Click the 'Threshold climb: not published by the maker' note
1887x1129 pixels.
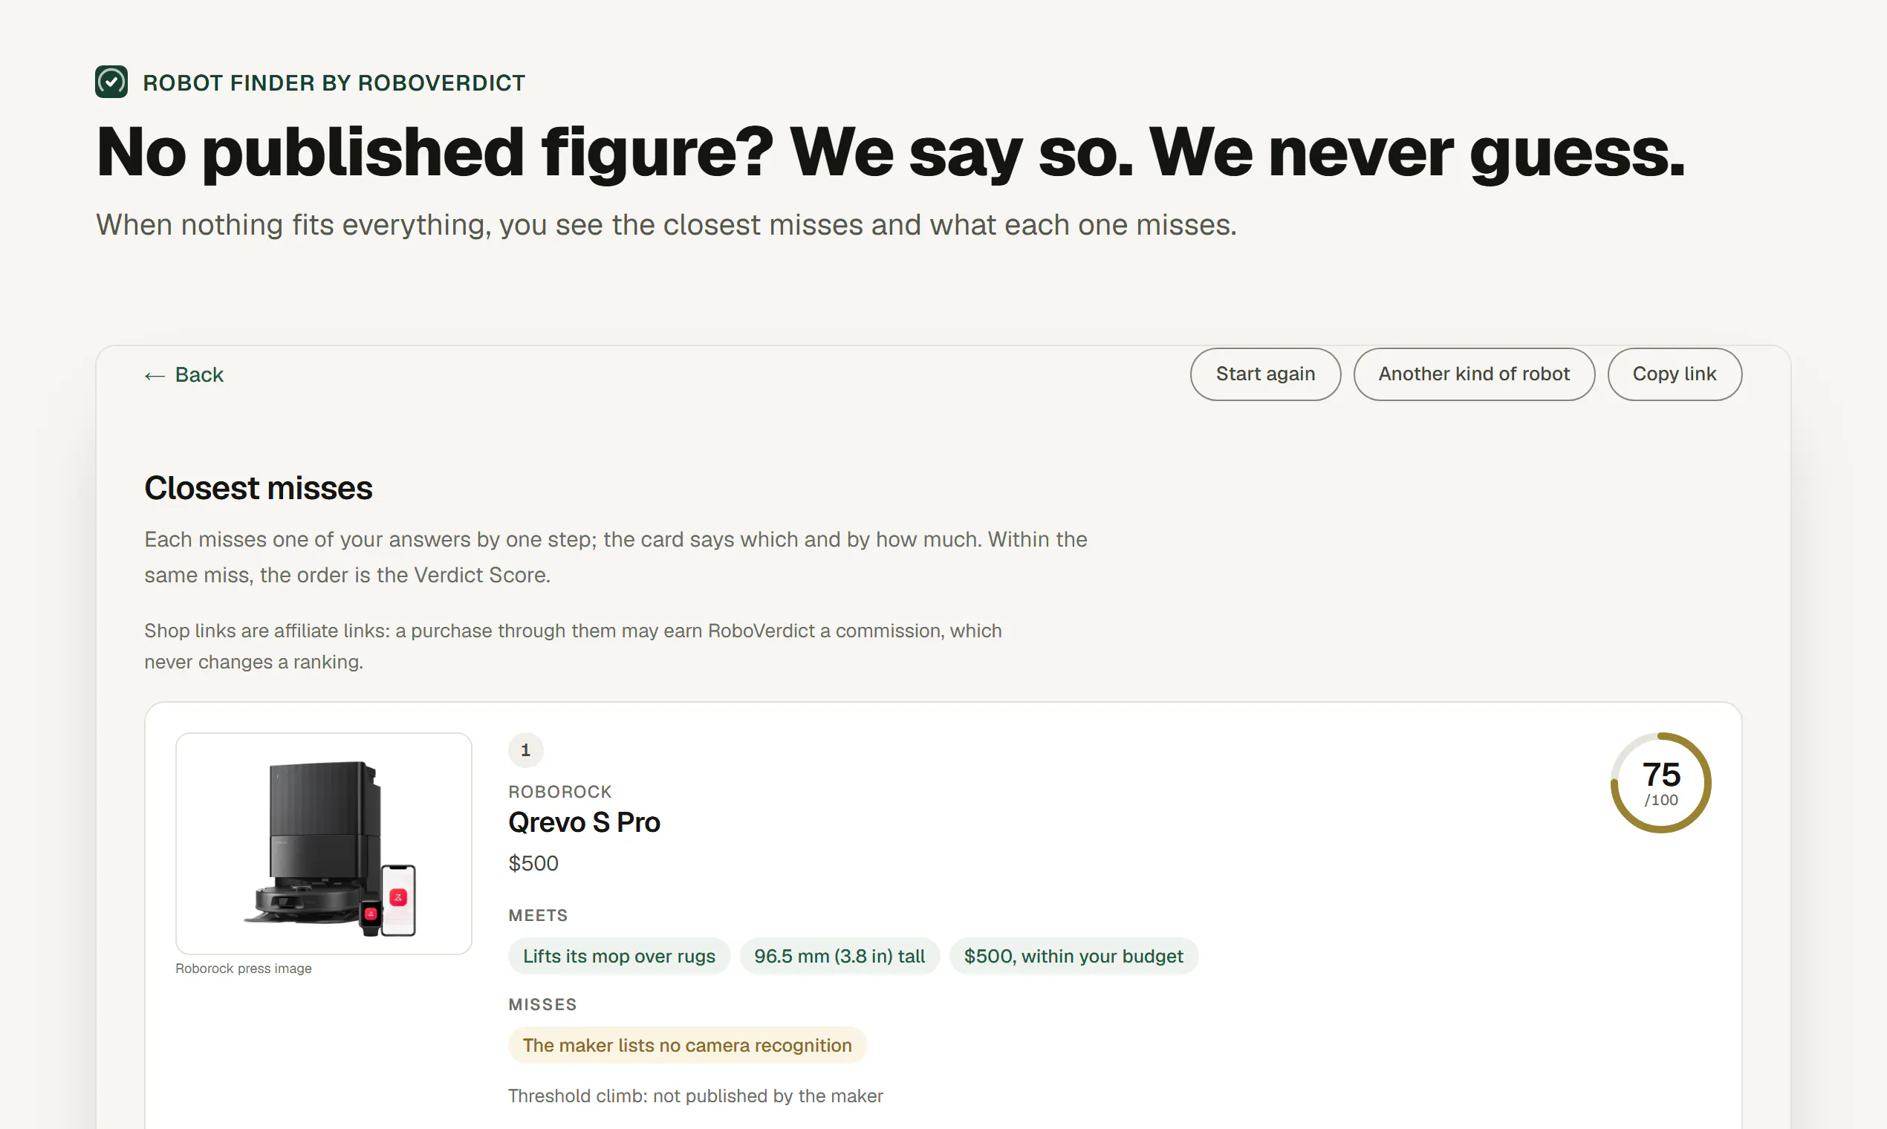[695, 1096]
